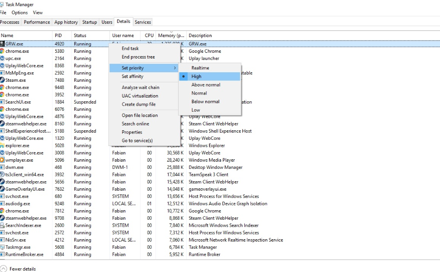Switch to the Performance tab
This screenshot has height=272, width=440.
[x=37, y=22]
